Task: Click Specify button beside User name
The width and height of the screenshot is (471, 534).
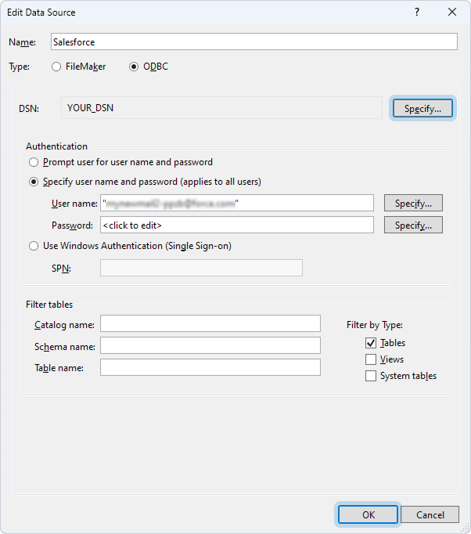Action: tap(413, 204)
